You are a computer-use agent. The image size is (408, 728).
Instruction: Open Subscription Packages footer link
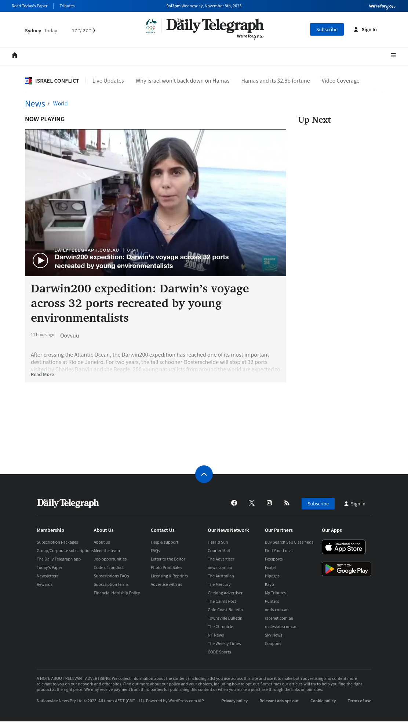coord(57,542)
